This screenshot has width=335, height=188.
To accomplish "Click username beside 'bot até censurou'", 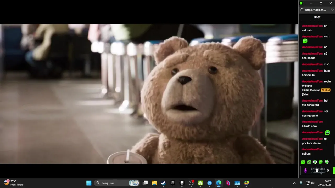I will 312,101.
